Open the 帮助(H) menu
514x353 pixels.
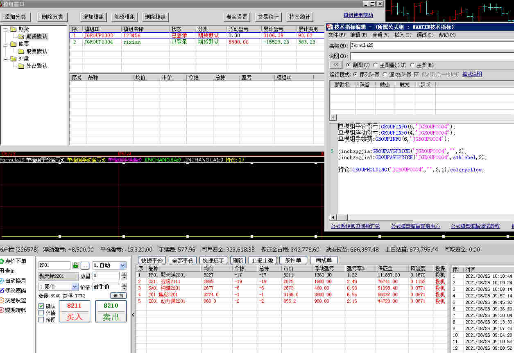(447, 35)
